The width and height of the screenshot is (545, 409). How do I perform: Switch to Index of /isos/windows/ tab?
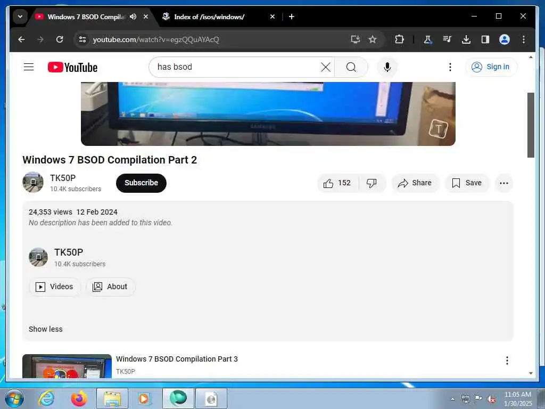point(209,17)
